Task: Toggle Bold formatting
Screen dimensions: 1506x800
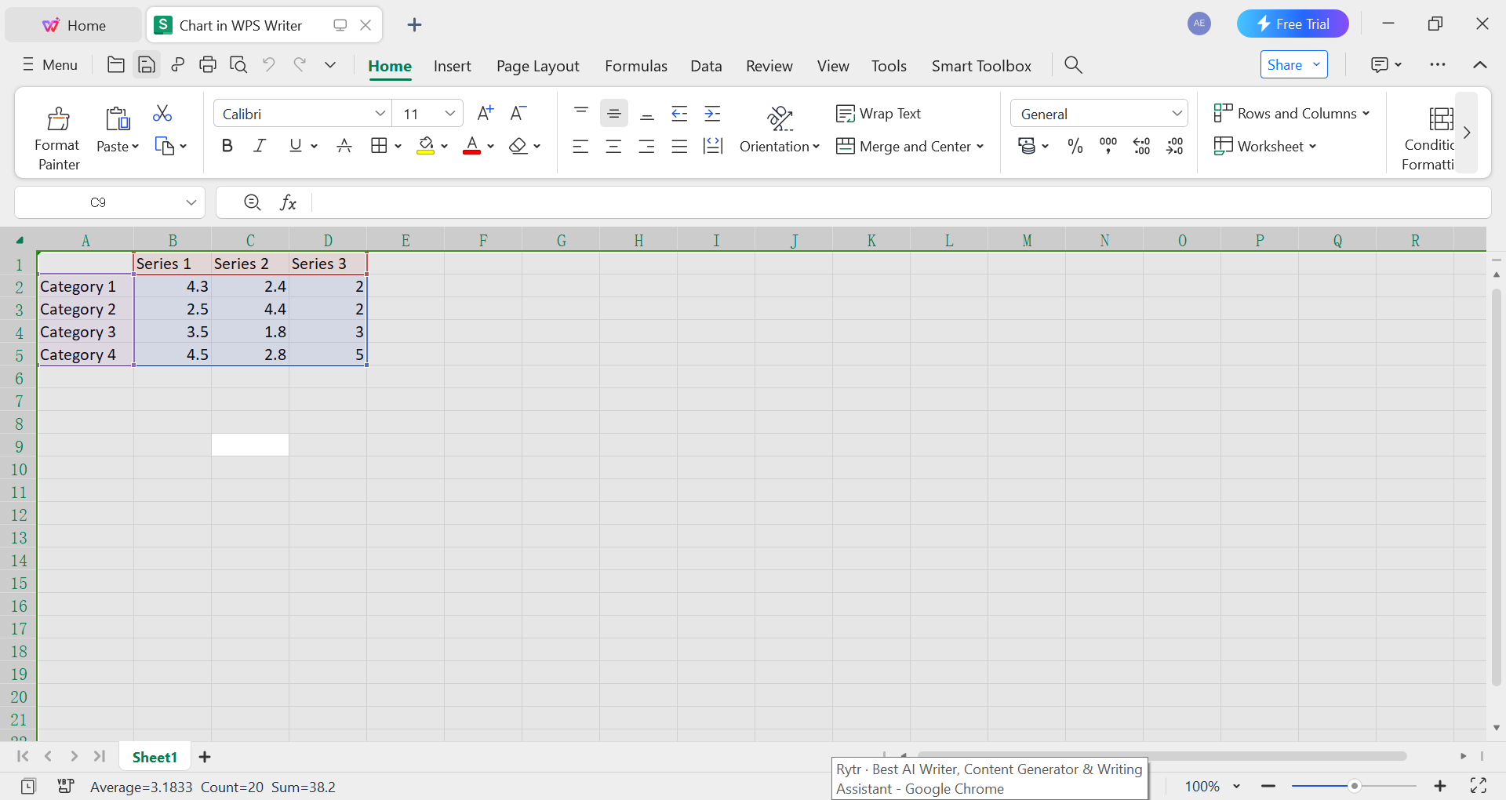Action: tap(227, 145)
